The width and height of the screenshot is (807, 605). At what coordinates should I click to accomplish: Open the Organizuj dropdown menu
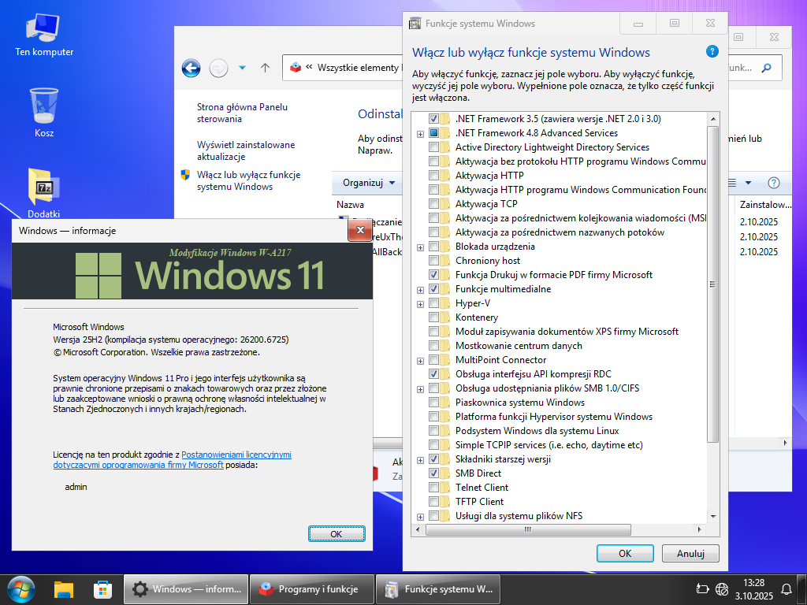point(369,183)
